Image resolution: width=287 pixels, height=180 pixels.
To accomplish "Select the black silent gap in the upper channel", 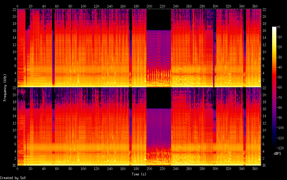I will click(159, 19).
